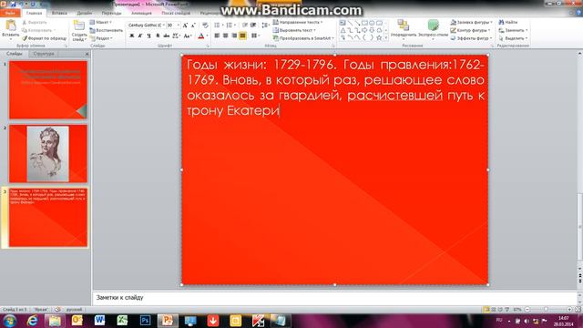The image size is (583, 328).
Task: Pick the triangle shape in shapes gallery
Action: point(343,30)
